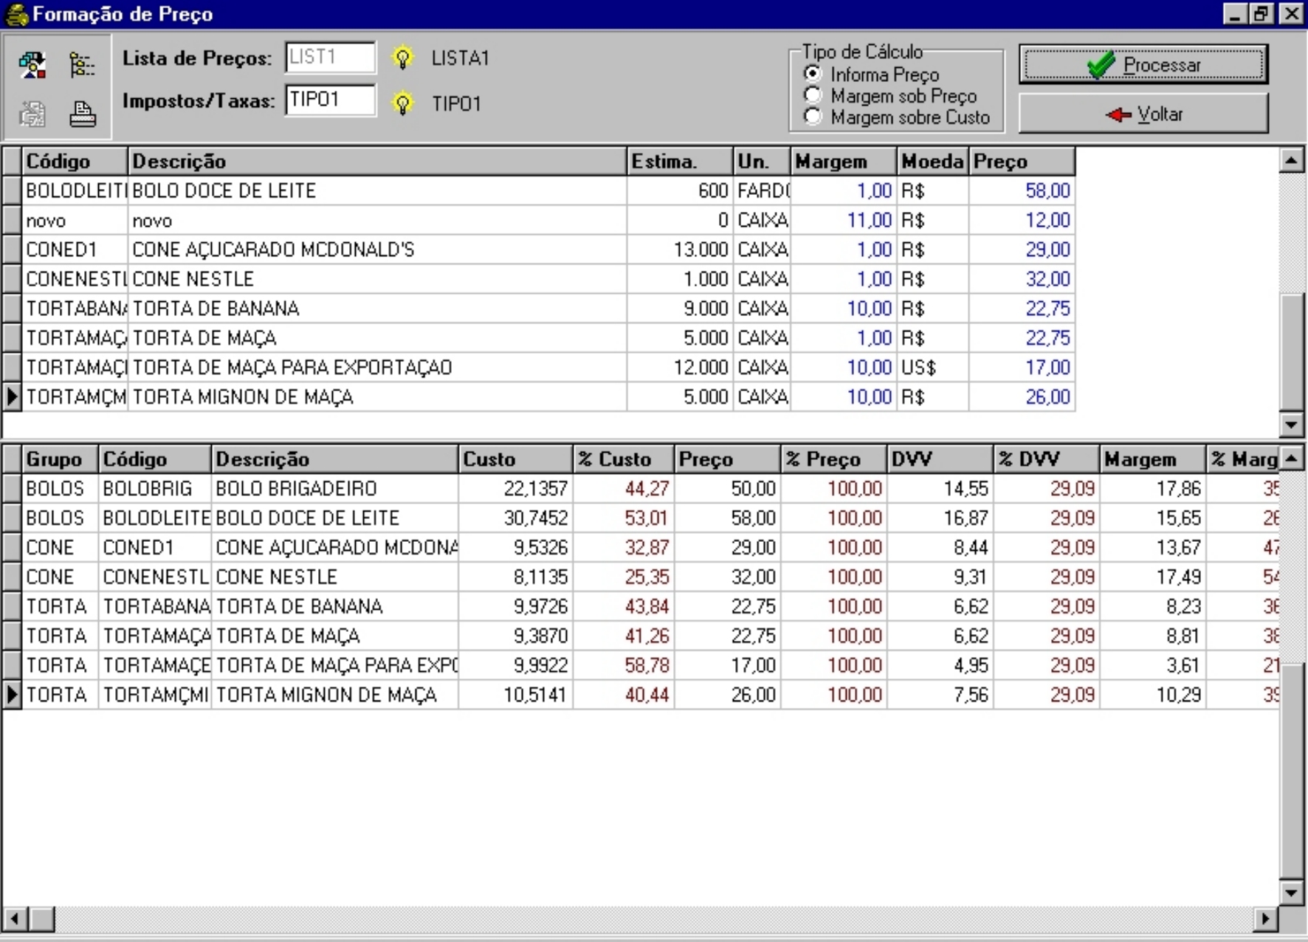Click the 58,78 % Custo cell
This screenshot has width=1308, height=942.
624,666
